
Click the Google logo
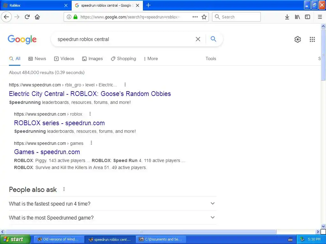22,39
